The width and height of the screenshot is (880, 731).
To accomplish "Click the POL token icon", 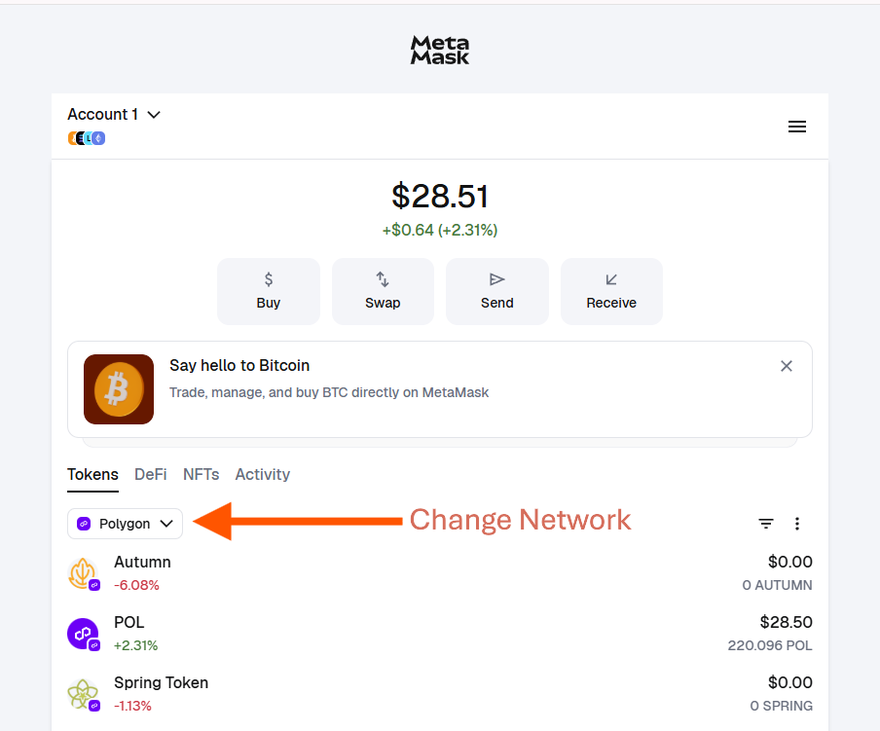I will pyautogui.click(x=84, y=634).
